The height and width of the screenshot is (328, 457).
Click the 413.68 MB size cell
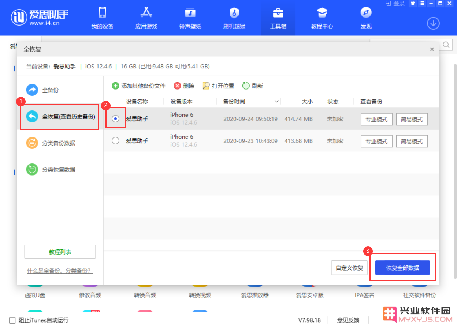click(298, 141)
